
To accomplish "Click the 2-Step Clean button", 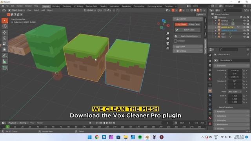I will pos(194,24).
